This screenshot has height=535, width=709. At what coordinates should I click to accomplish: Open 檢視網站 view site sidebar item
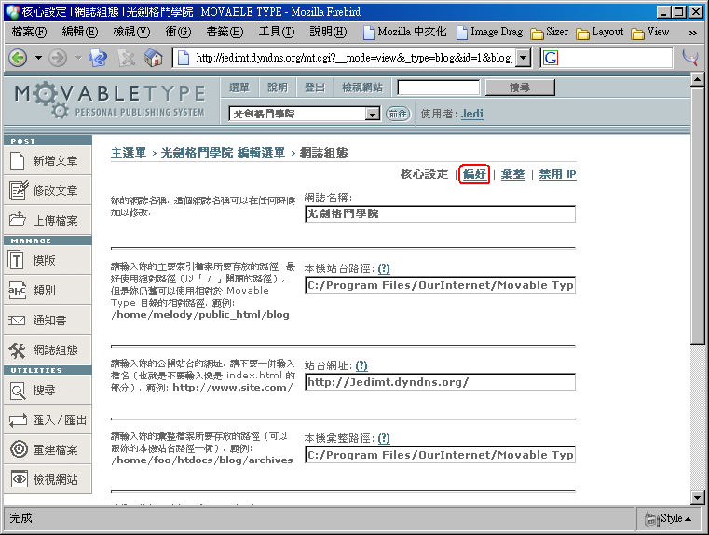click(x=48, y=479)
